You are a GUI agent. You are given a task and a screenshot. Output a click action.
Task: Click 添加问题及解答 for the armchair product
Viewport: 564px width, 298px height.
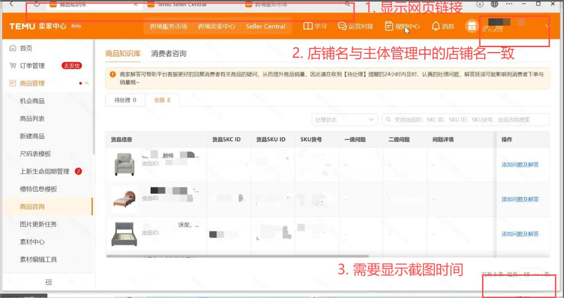tap(520, 165)
